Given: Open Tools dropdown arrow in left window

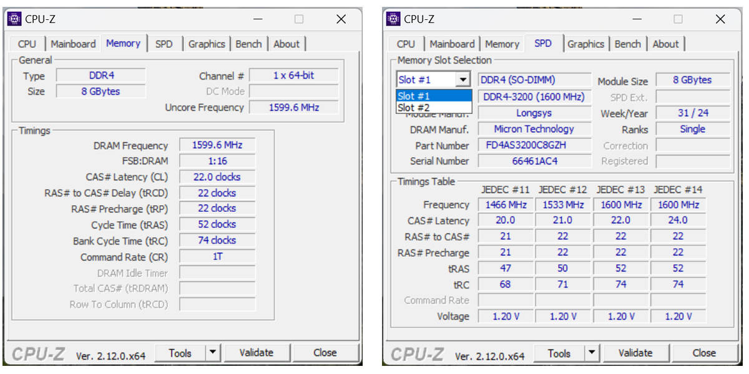Looking at the screenshot, I should click(213, 353).
